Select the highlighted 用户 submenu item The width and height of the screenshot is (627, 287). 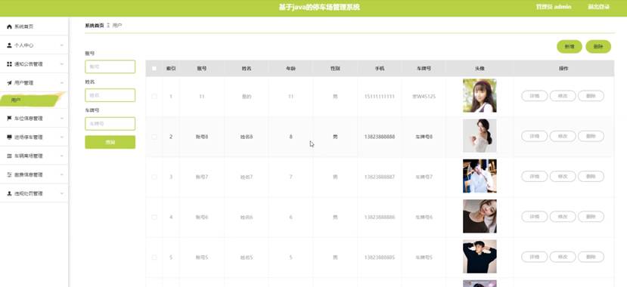tap(31, 100)
